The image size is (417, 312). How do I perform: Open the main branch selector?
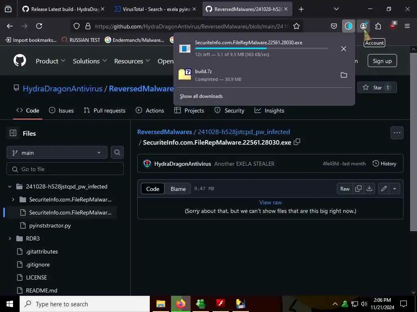57,153
